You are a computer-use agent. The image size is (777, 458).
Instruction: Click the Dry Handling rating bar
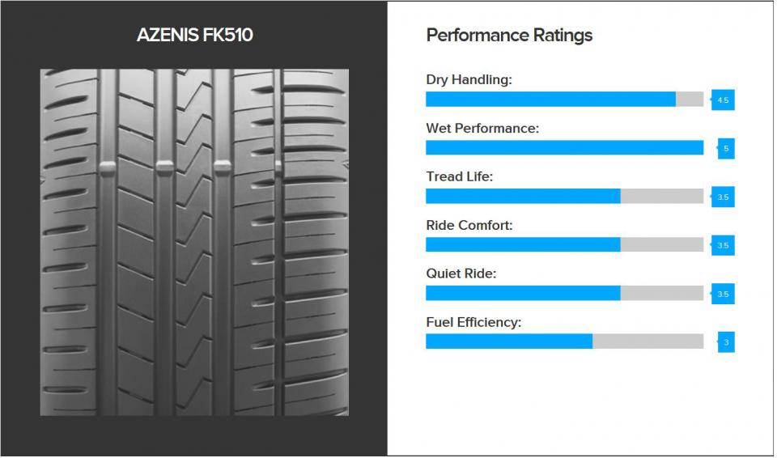(x=564, y=100)
